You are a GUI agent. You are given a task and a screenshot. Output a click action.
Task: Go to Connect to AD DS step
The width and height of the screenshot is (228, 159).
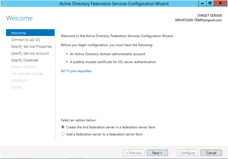coord(25,40)
